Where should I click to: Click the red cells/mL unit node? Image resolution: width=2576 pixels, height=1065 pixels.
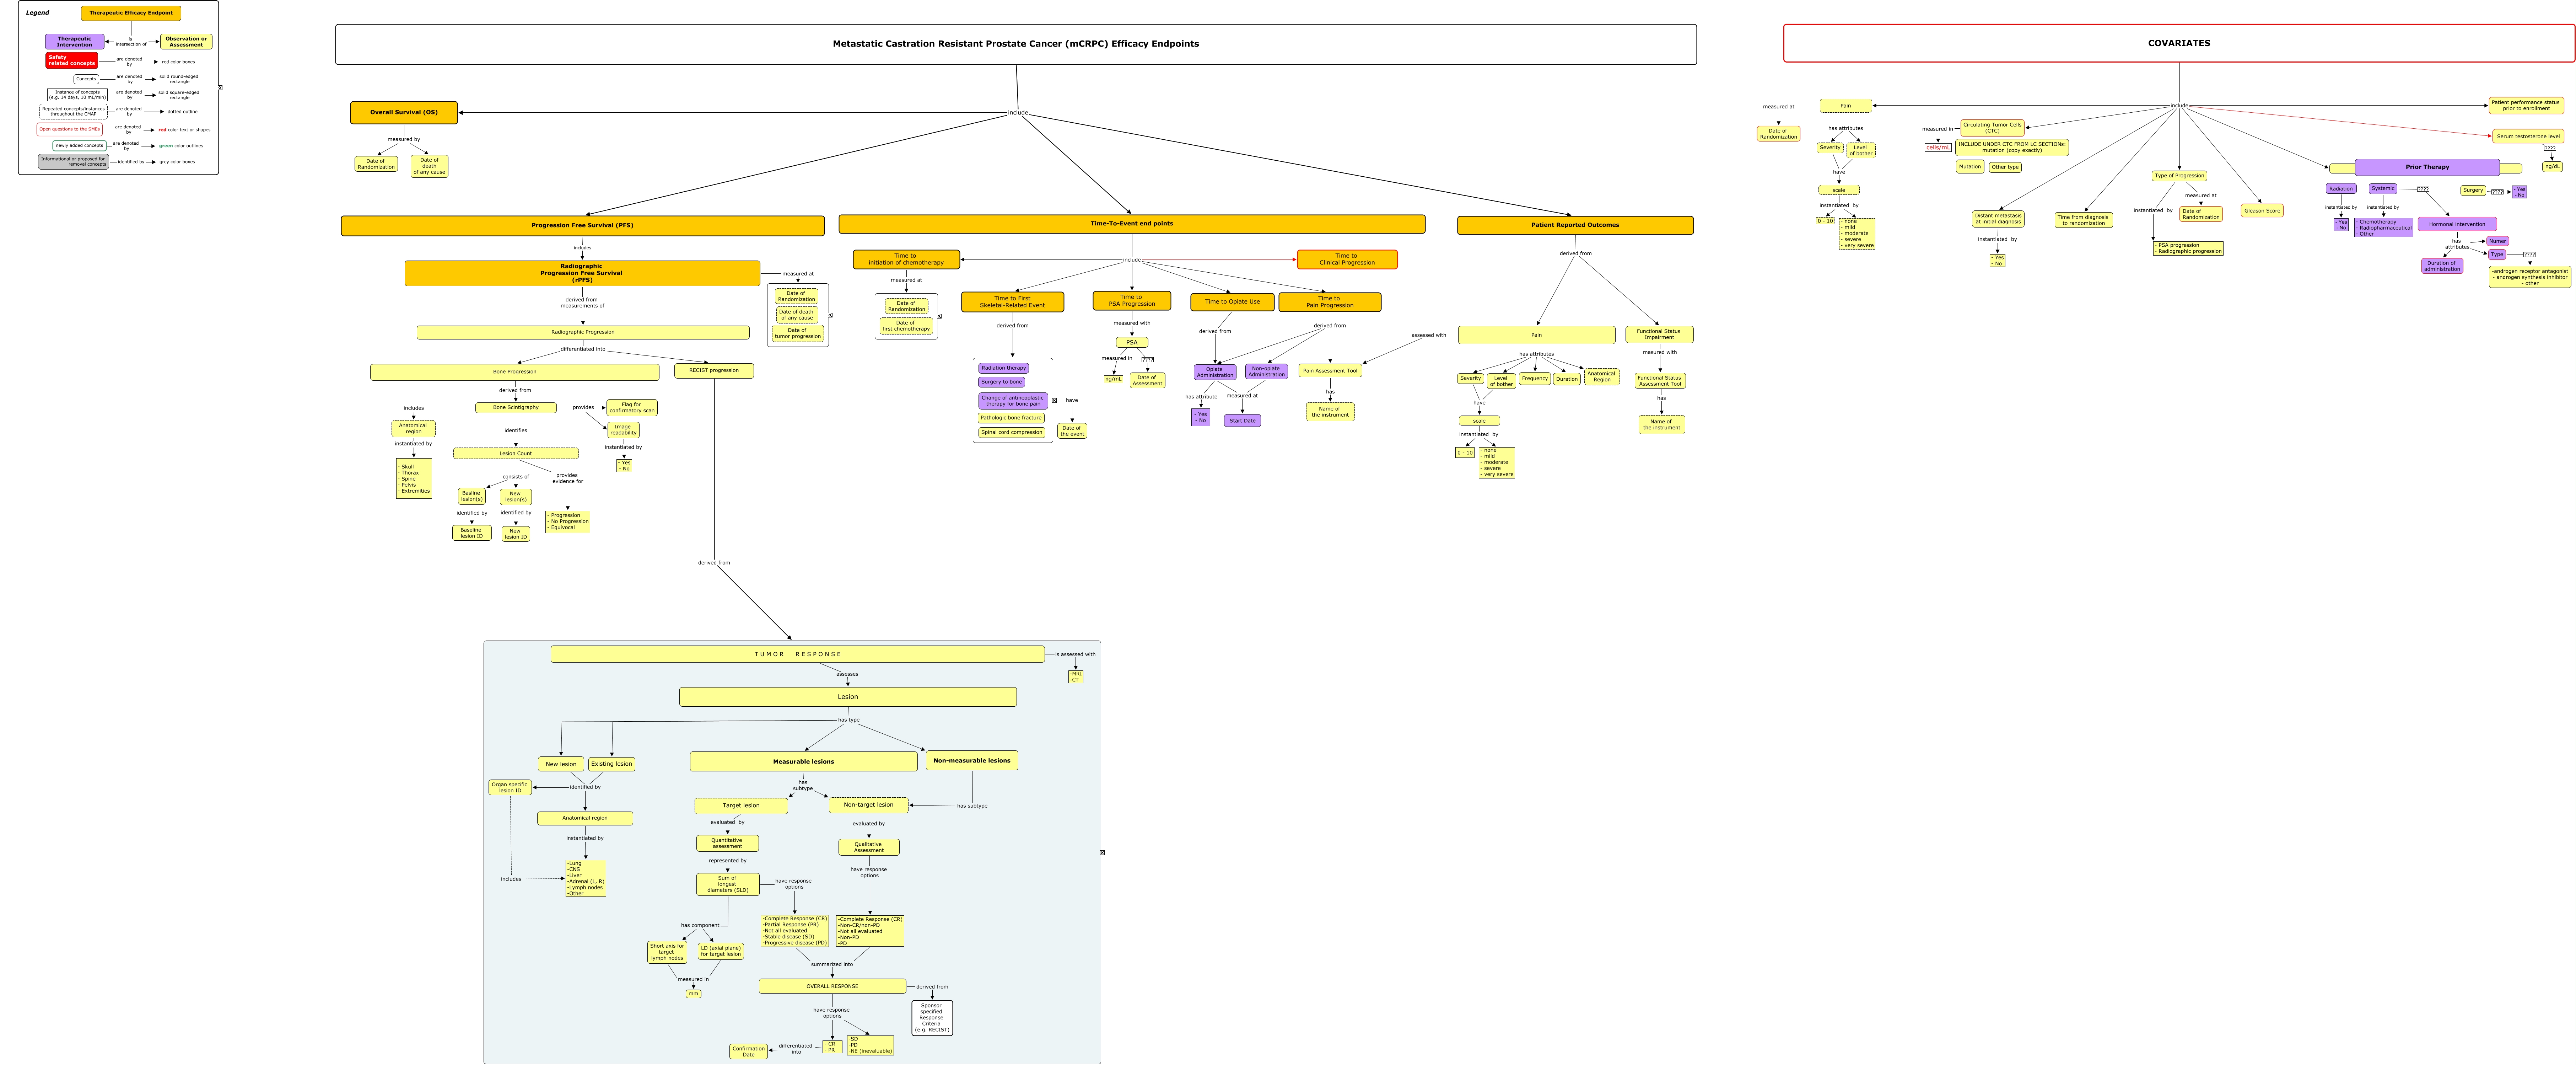[x=1937, y=147]
